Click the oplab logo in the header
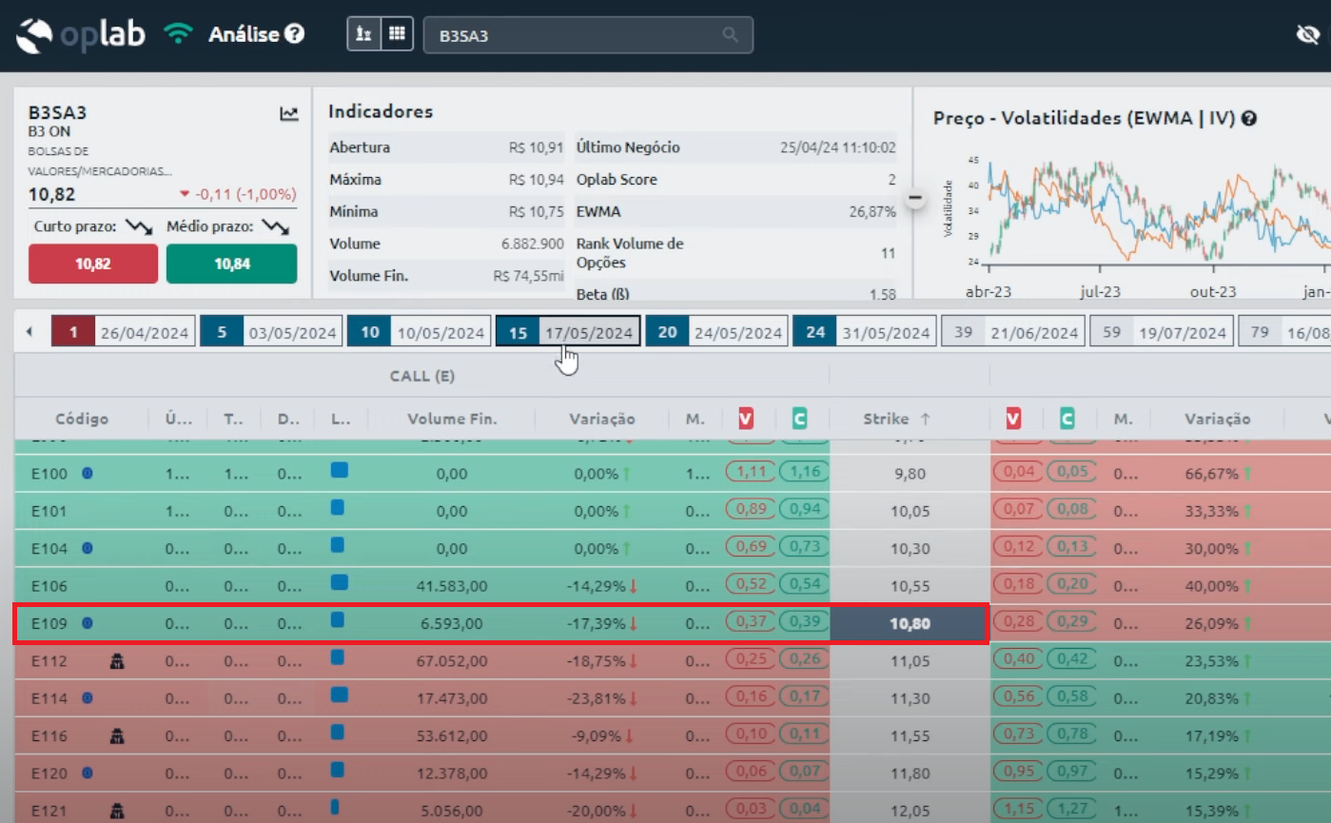 click(80, 35)
